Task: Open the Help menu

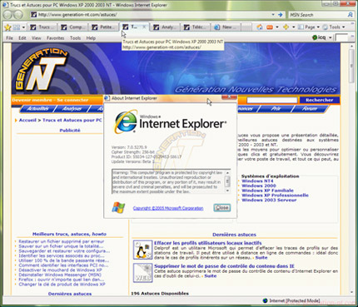Action: tap(91, 38)
